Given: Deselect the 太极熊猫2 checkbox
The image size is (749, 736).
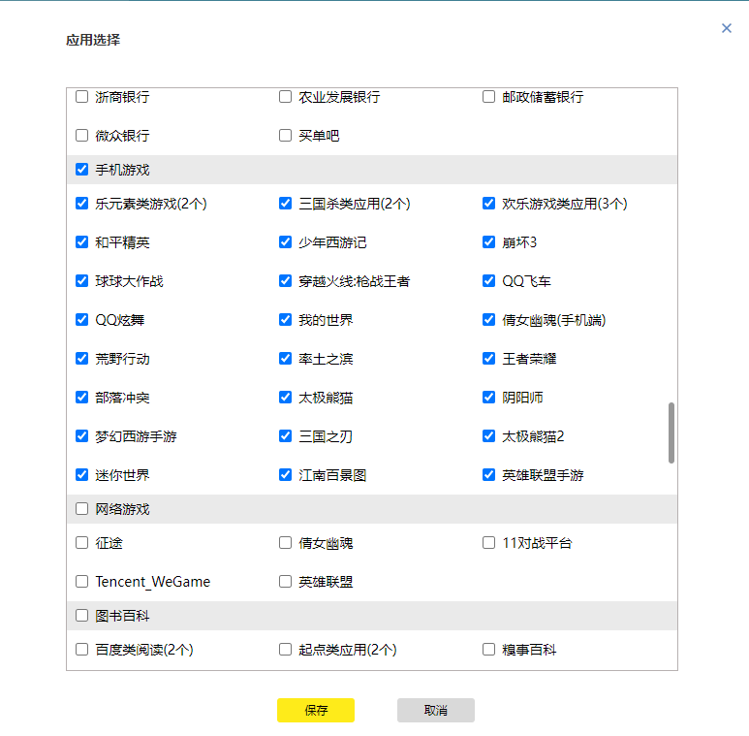Looking at the screenshot, I should (488, 435).
